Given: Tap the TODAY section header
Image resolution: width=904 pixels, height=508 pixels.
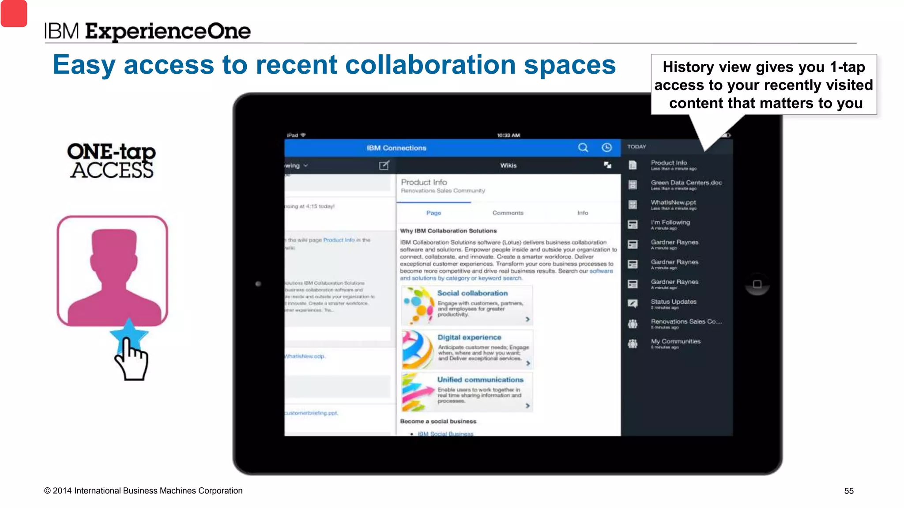Looking at the screenshot, I should (637, 146).
